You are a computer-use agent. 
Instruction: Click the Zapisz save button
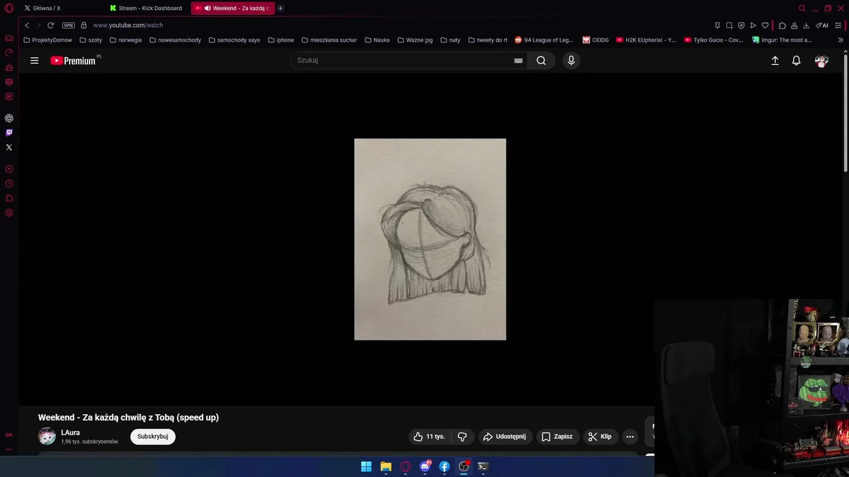coord(557,437)
